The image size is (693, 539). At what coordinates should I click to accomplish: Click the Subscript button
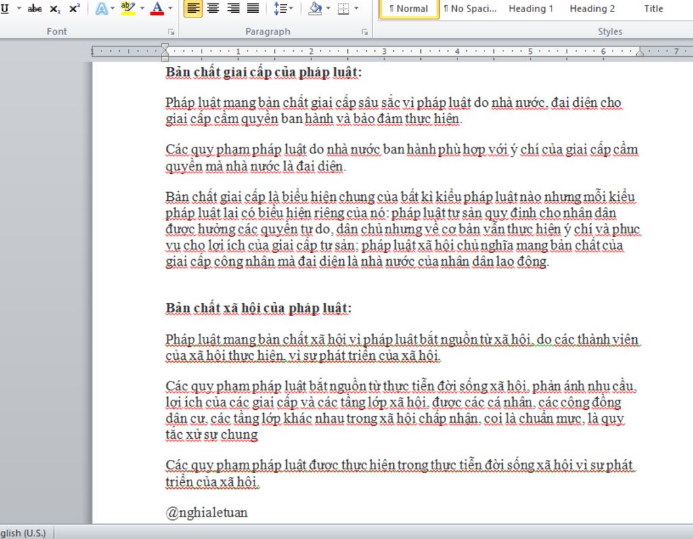(55, 9)
